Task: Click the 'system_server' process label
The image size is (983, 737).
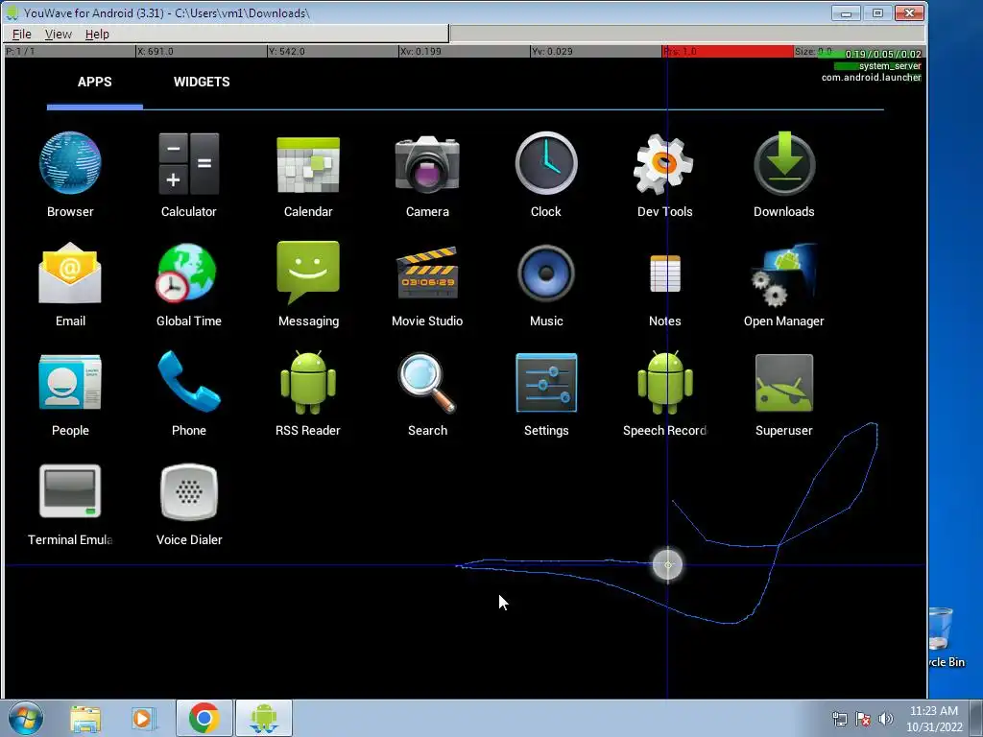Action: [890, 66]
